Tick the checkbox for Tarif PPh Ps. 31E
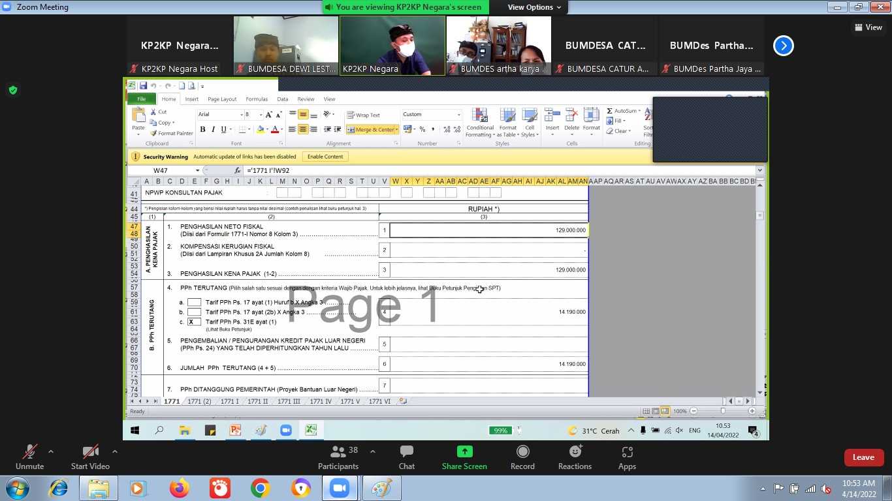Screen dimensions: 892x501 pos(194,322)
